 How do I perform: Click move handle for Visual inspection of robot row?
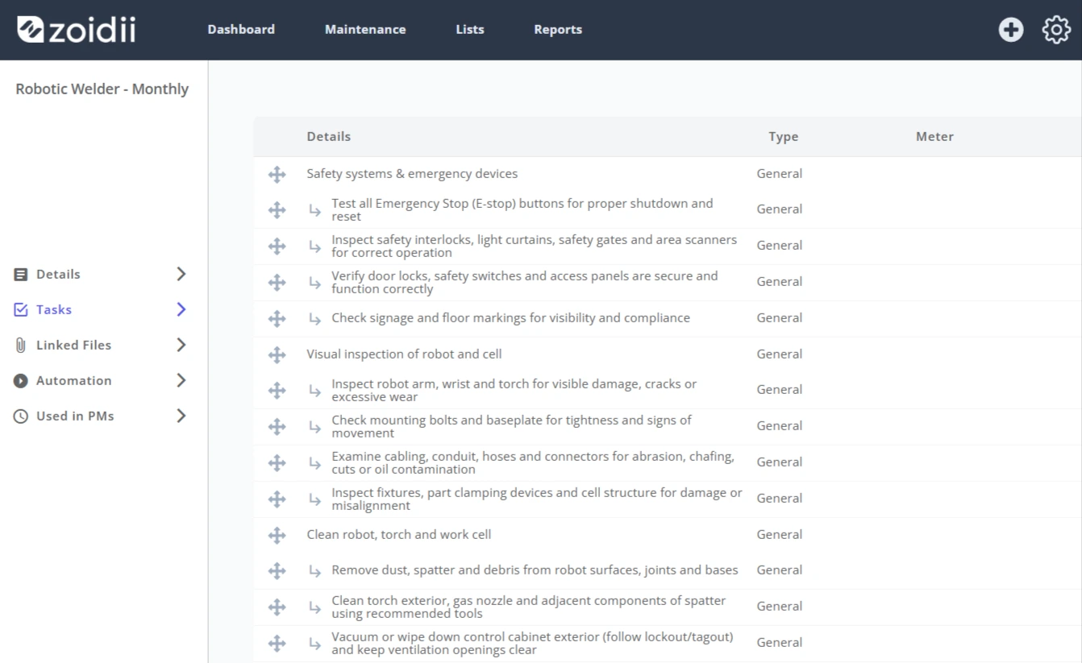(x=277, y=354)
